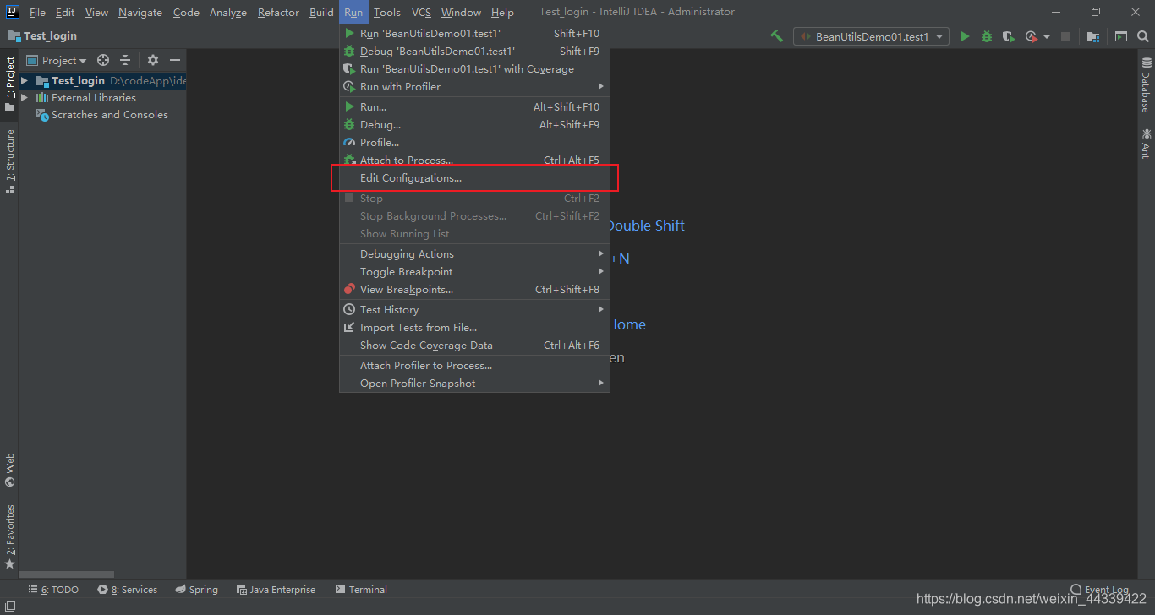Image resolution: width=1155 pixels, height=615 pixels.
Task: Open the Web tool window tab
Action: coord(10,471)
